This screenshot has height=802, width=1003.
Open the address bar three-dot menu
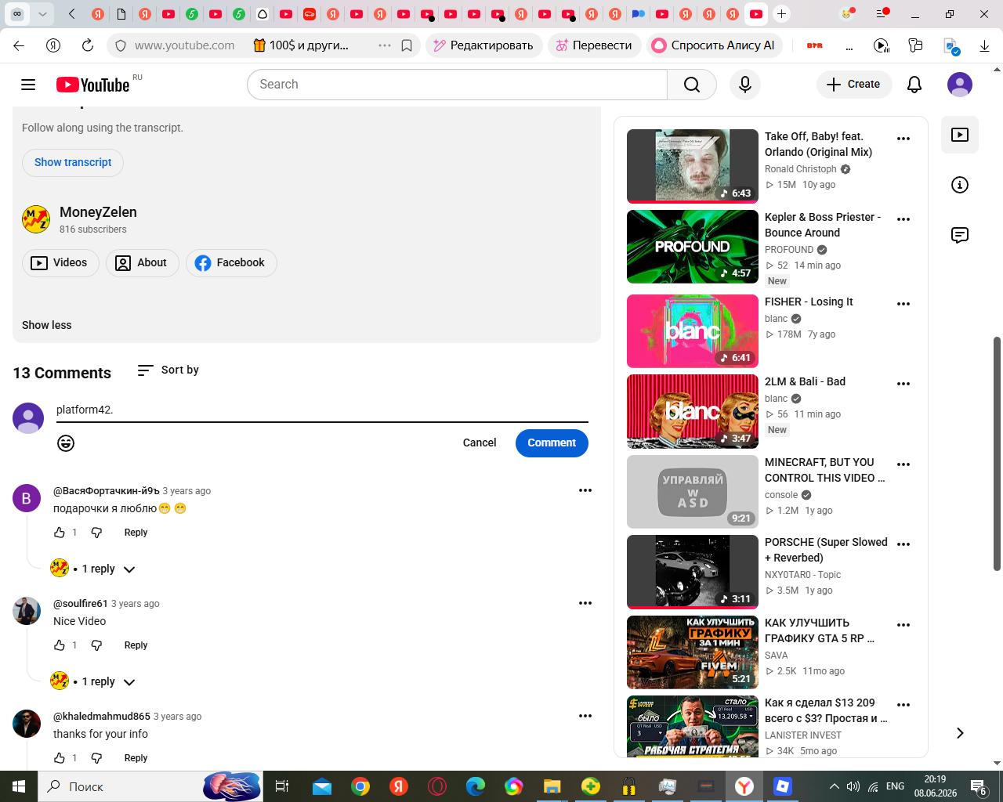(385, 45)
